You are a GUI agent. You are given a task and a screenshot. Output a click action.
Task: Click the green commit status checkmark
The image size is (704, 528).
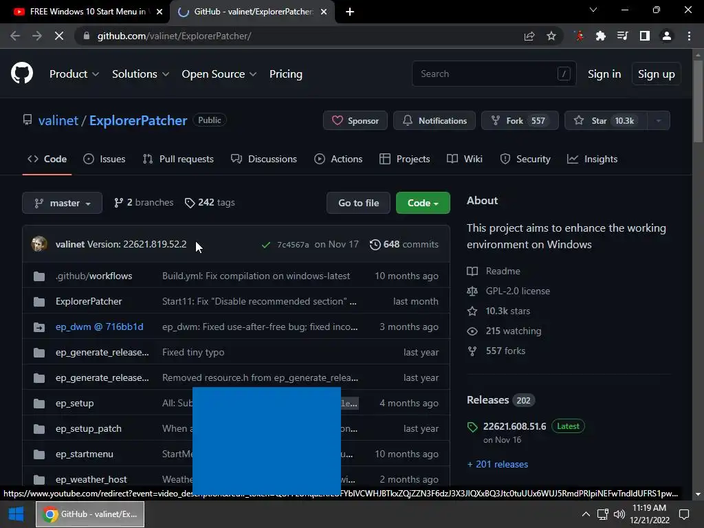[266, 245]
